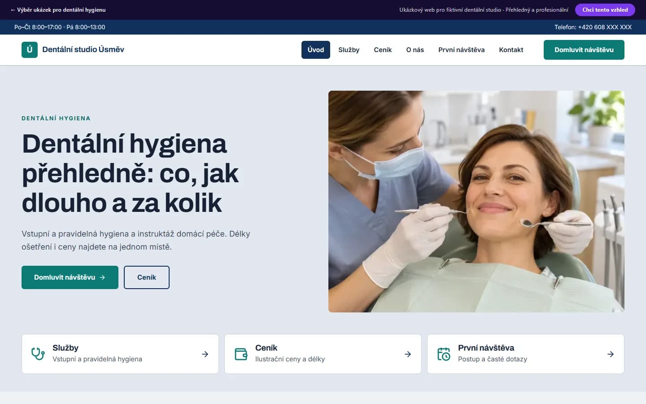The image size is (646, 404).
Task: Click the Služby card title
Action: 65,348
